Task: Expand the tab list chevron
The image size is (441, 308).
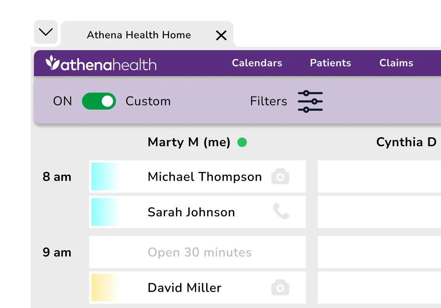Action: pyautogui.click(x=46, y=32)
